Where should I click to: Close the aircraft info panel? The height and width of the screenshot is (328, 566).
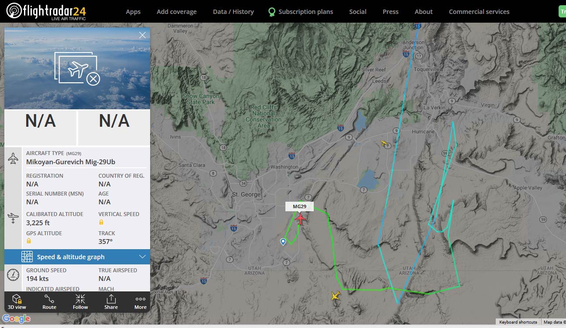(x=142, y=35)
